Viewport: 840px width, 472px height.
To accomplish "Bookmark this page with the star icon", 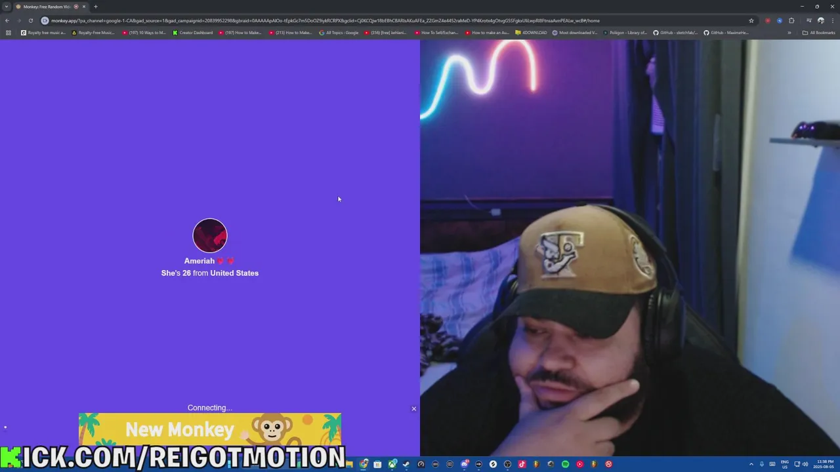I will [751, 20].
